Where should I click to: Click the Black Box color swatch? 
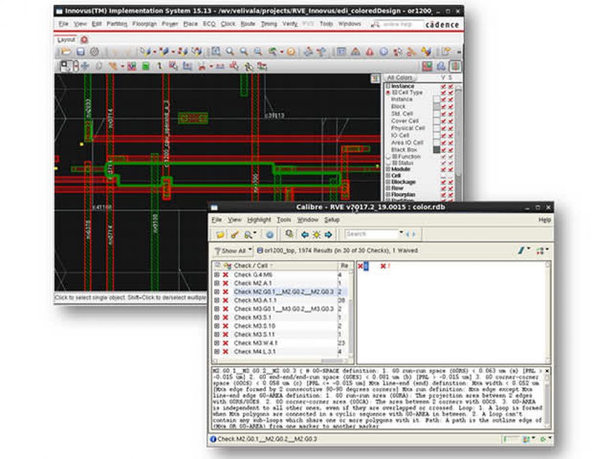tap(437, 150)
